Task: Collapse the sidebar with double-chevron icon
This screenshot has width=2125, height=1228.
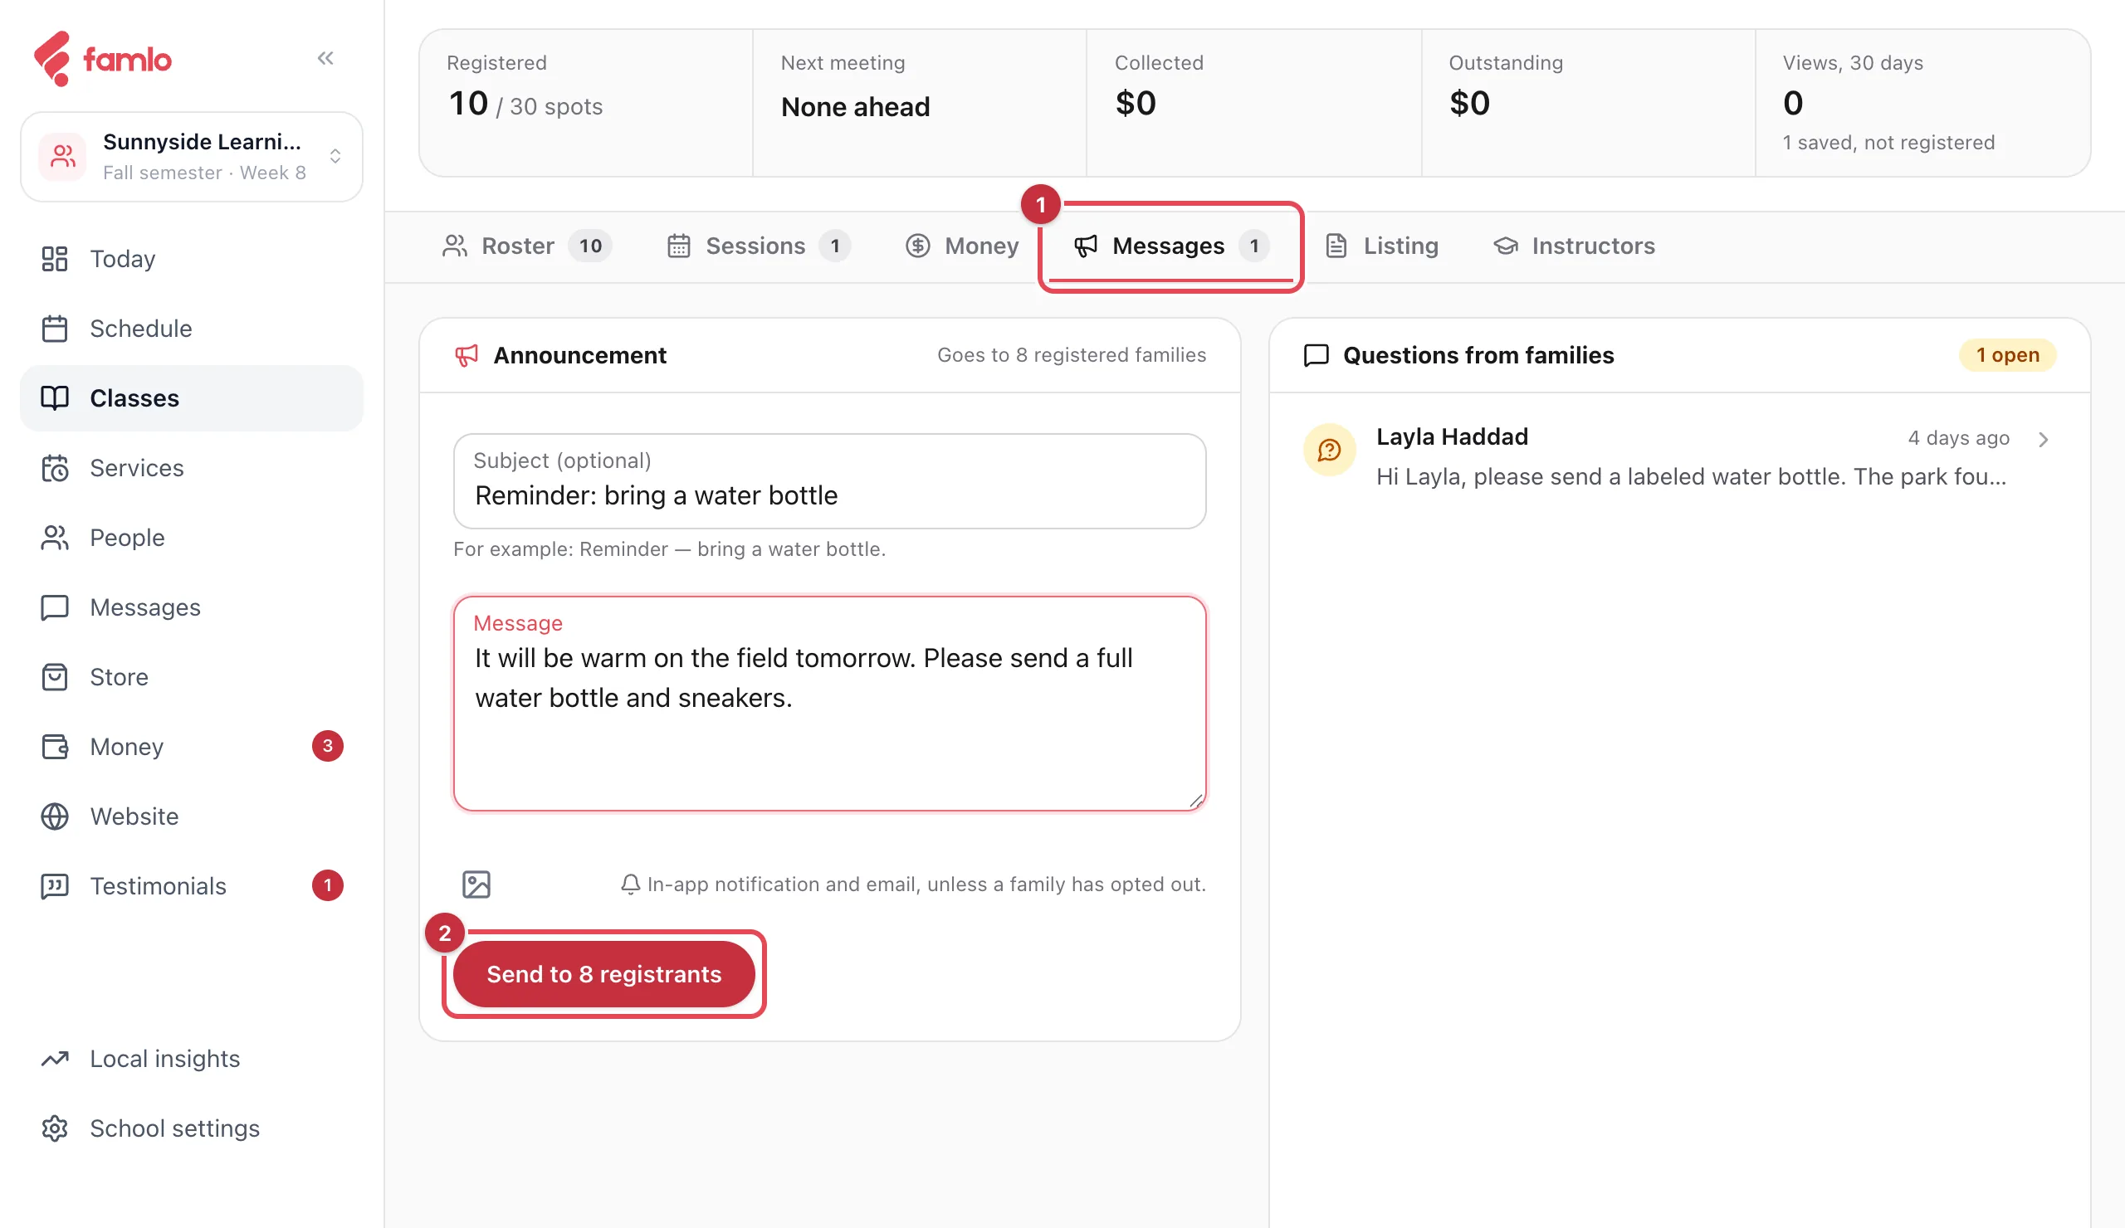Action: [x=325, y=58]
